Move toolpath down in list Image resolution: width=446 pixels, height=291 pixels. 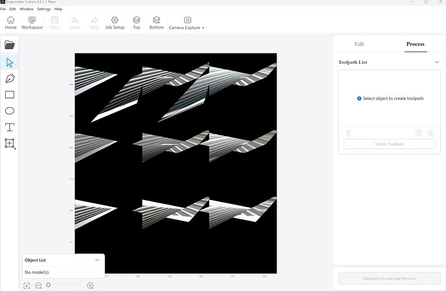click(430, 133)
